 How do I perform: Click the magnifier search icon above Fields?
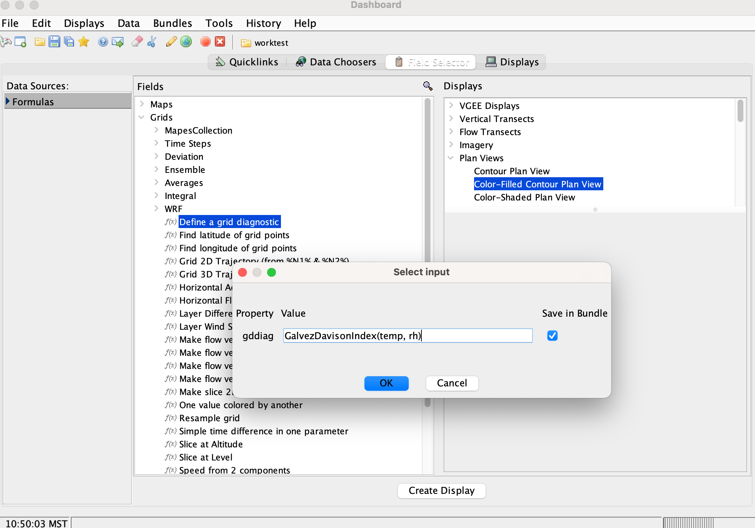[x=428, y=86]
